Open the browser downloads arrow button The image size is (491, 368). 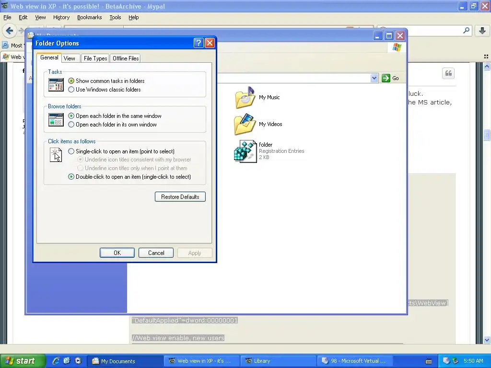[482, 30]
